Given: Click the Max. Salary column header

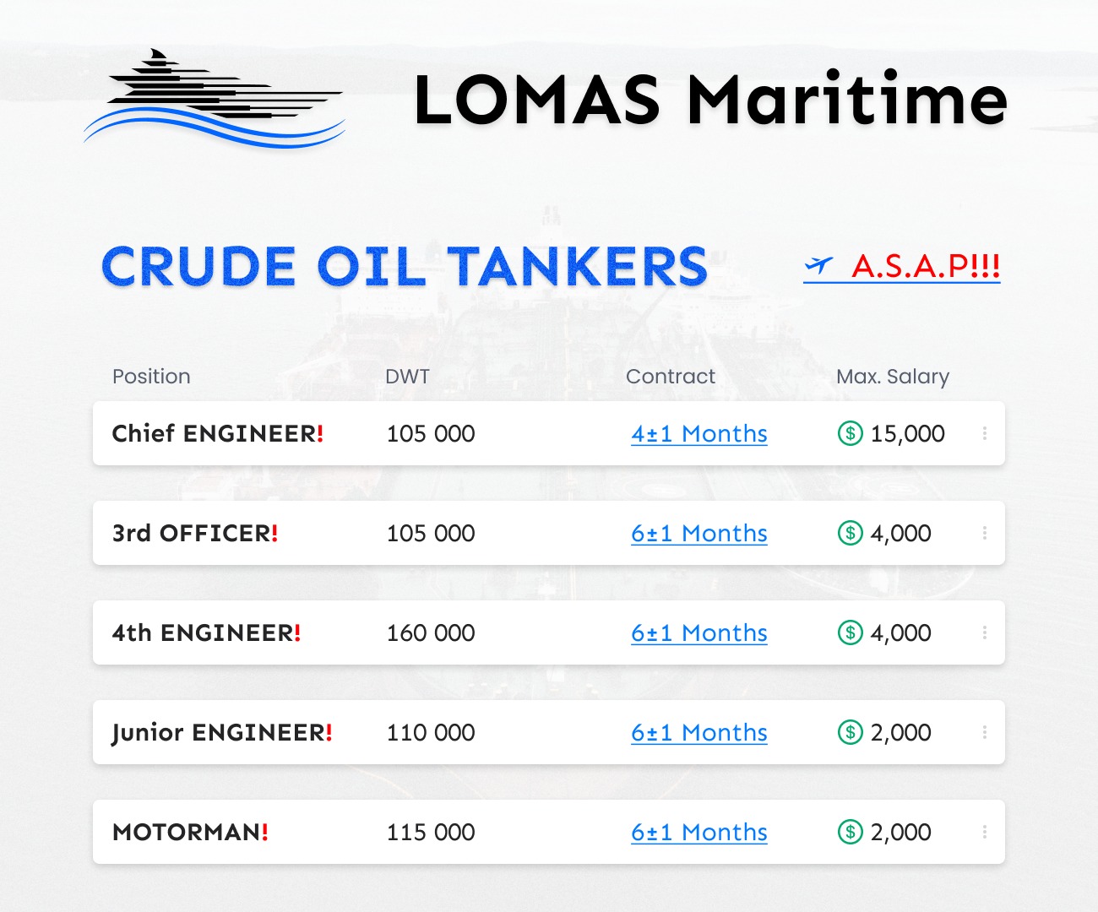Looking at the screenshot, I should (893, 377).
